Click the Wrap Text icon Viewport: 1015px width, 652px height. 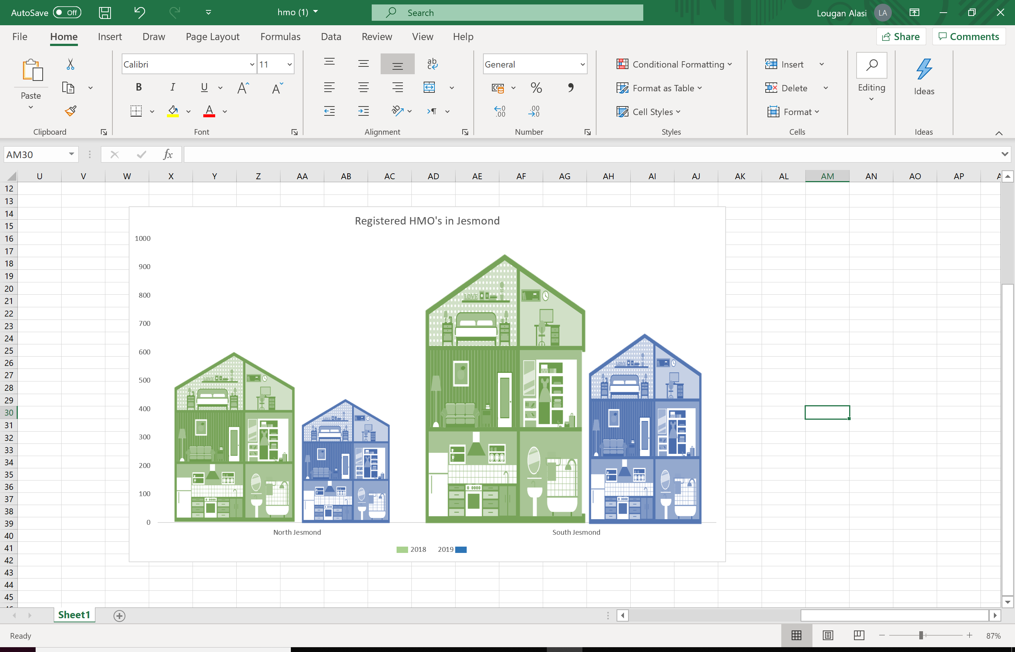click(432, 64)
